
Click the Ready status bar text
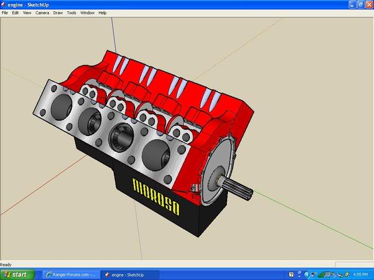6,264
